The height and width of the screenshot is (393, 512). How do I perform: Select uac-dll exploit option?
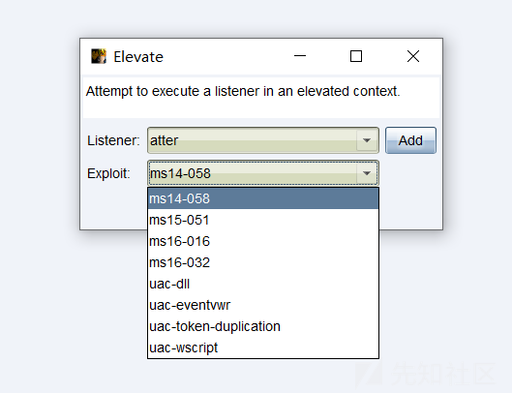click(x=263, y=284)
